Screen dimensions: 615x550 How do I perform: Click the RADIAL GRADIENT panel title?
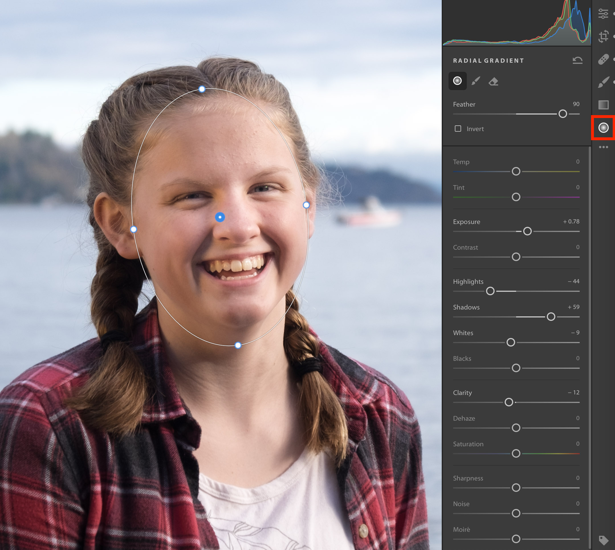tap(488, 60)
